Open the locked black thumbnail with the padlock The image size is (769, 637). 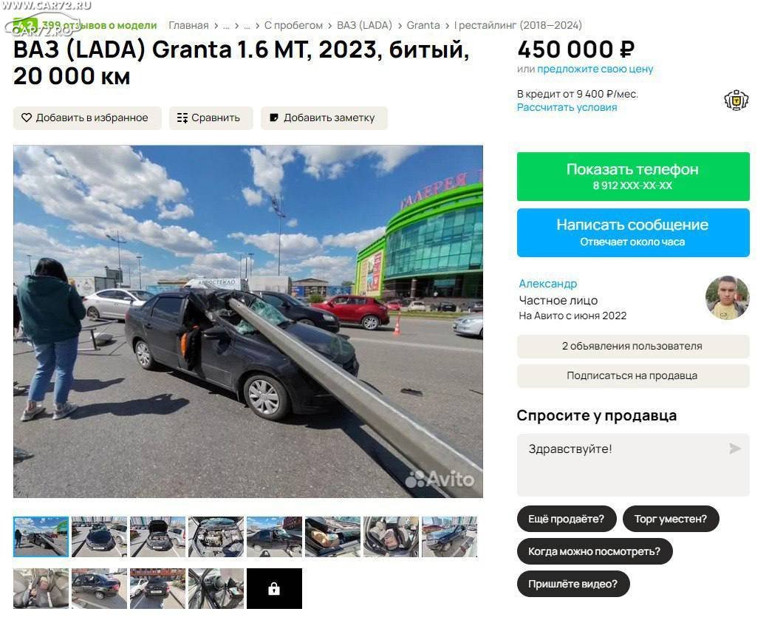click(274, 588)
